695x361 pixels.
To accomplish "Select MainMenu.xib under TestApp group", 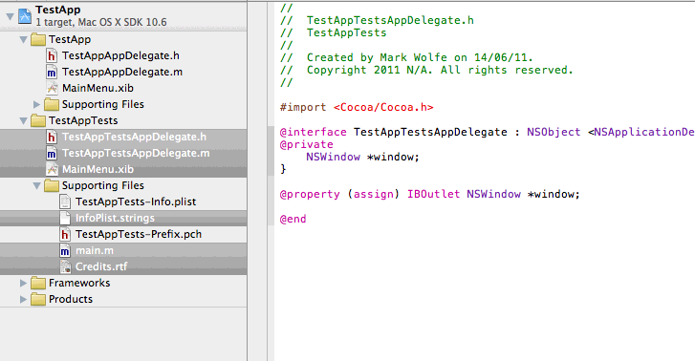I will 98,88.
